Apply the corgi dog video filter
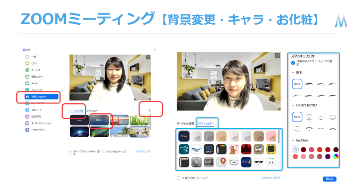This screenshot has width=356, height=189. (x=234, y=149)
